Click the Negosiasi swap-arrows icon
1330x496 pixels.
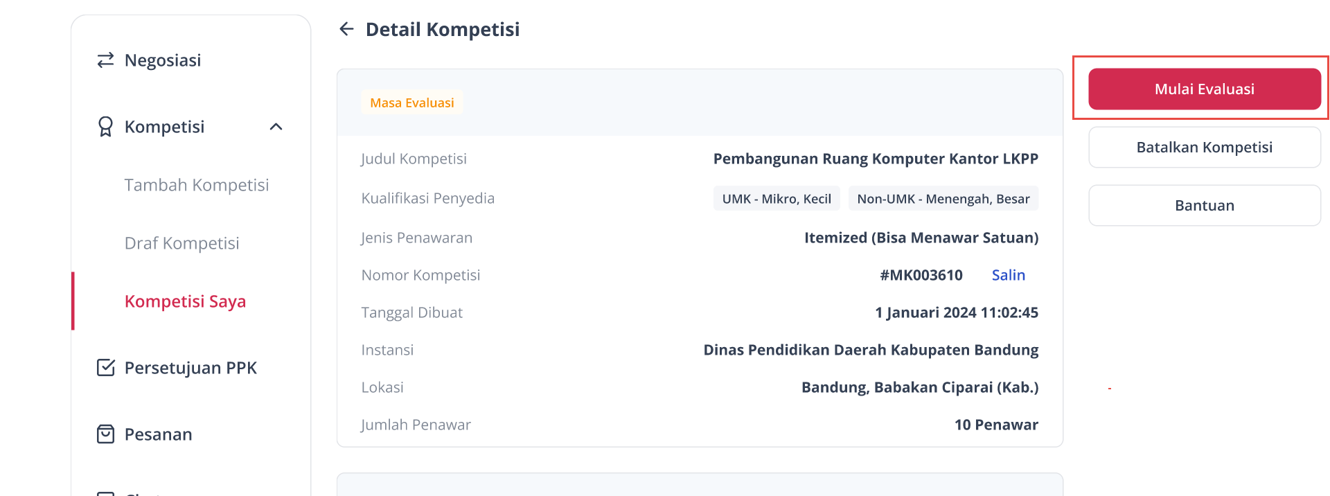tap(105, 60)
